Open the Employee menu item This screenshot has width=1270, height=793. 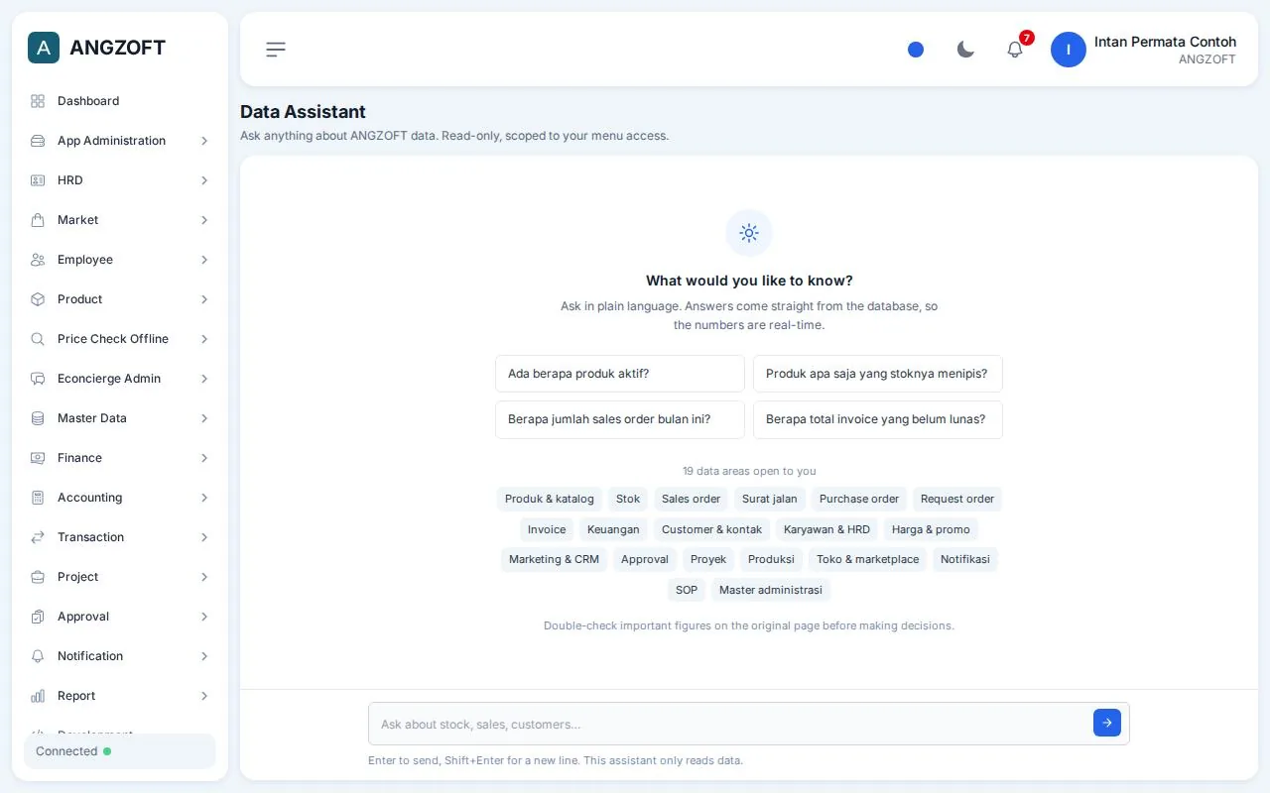[120, 260]
